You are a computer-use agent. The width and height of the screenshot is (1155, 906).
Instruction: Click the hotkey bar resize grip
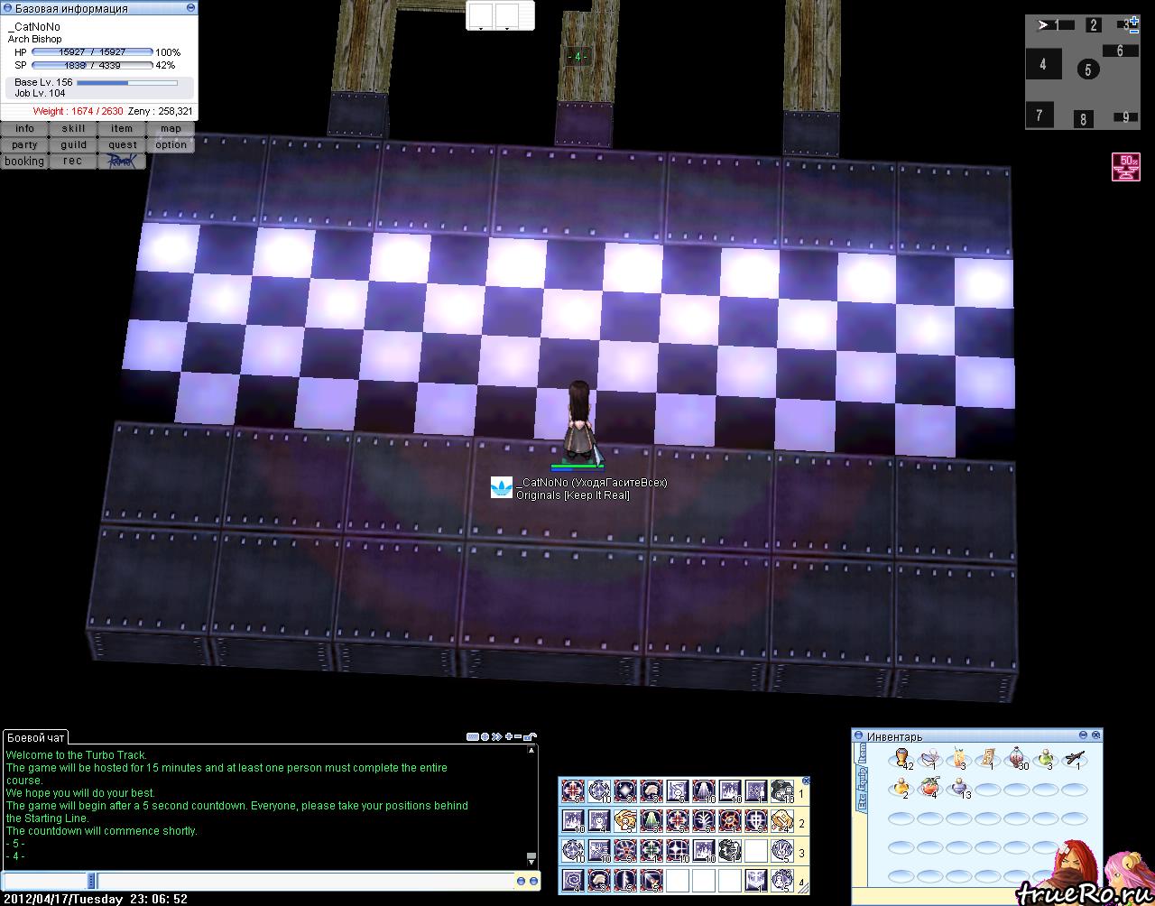(804, 888)
